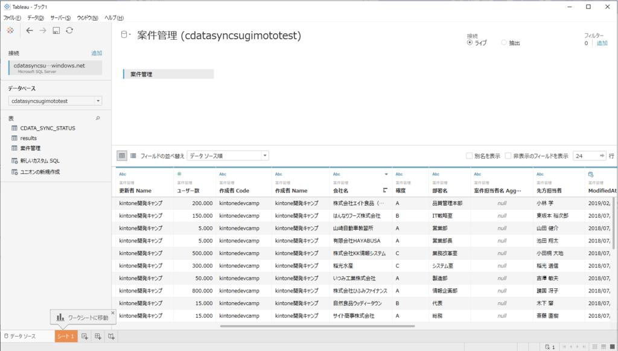This screenshot has width=618, height=351.
Task: Click the new worksheet tab icon
Action: pyautogui.click(x=84, y=336)
